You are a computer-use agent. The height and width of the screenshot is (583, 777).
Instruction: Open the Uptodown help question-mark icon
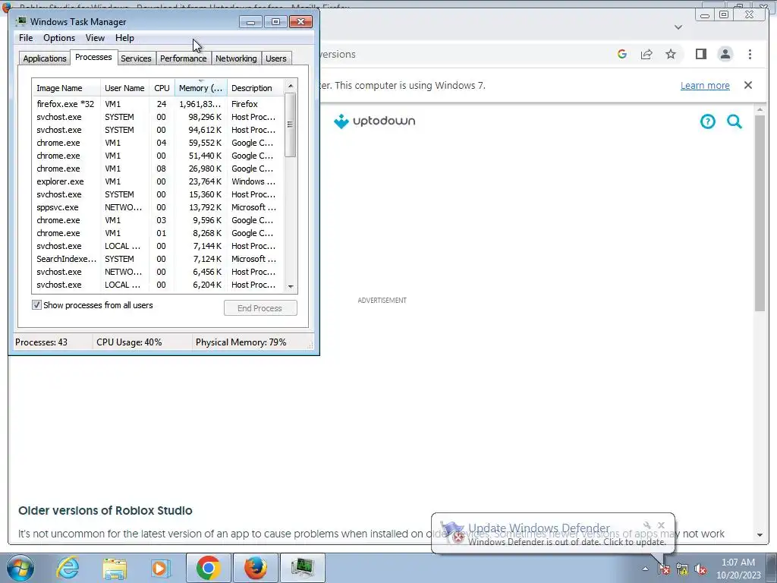pyautogui.click(x=708, y=121)
